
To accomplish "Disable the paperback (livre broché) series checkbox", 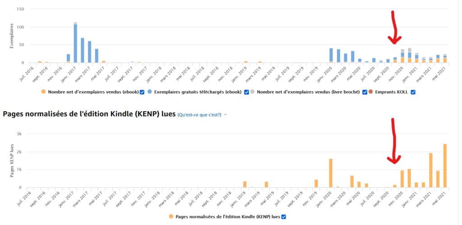I will pos(365,92).
